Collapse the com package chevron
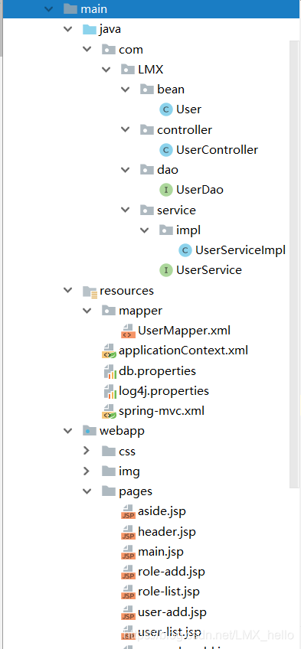This screenshot has height=649, width=301. click(x=87, y=50)
